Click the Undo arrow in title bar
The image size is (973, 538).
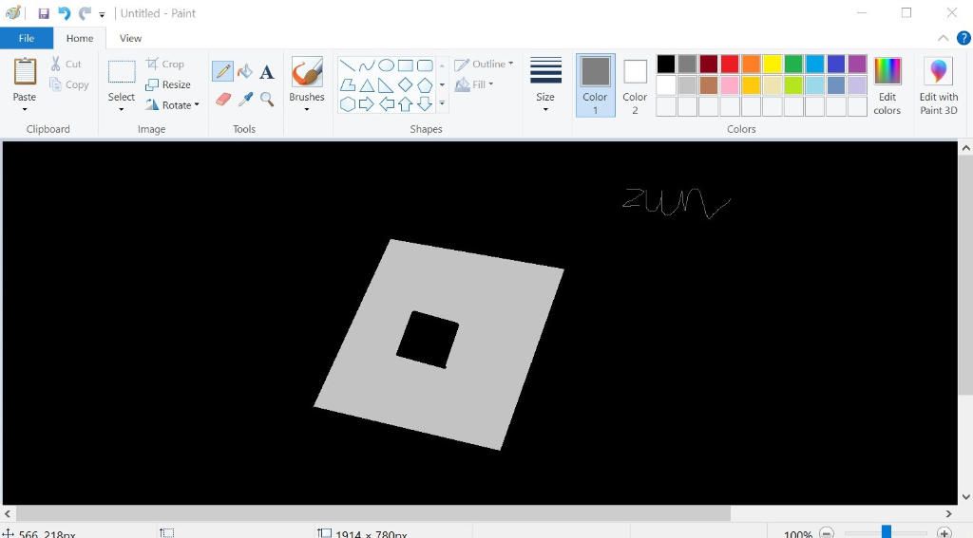(64, 13)
